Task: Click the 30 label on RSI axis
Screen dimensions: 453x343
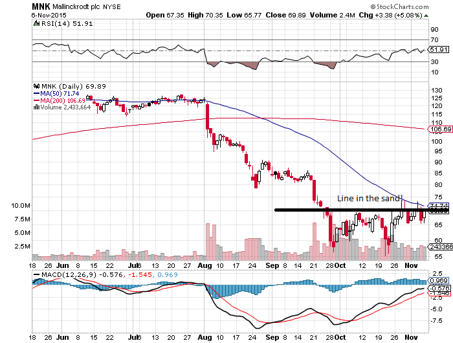Action: point(434,62)
